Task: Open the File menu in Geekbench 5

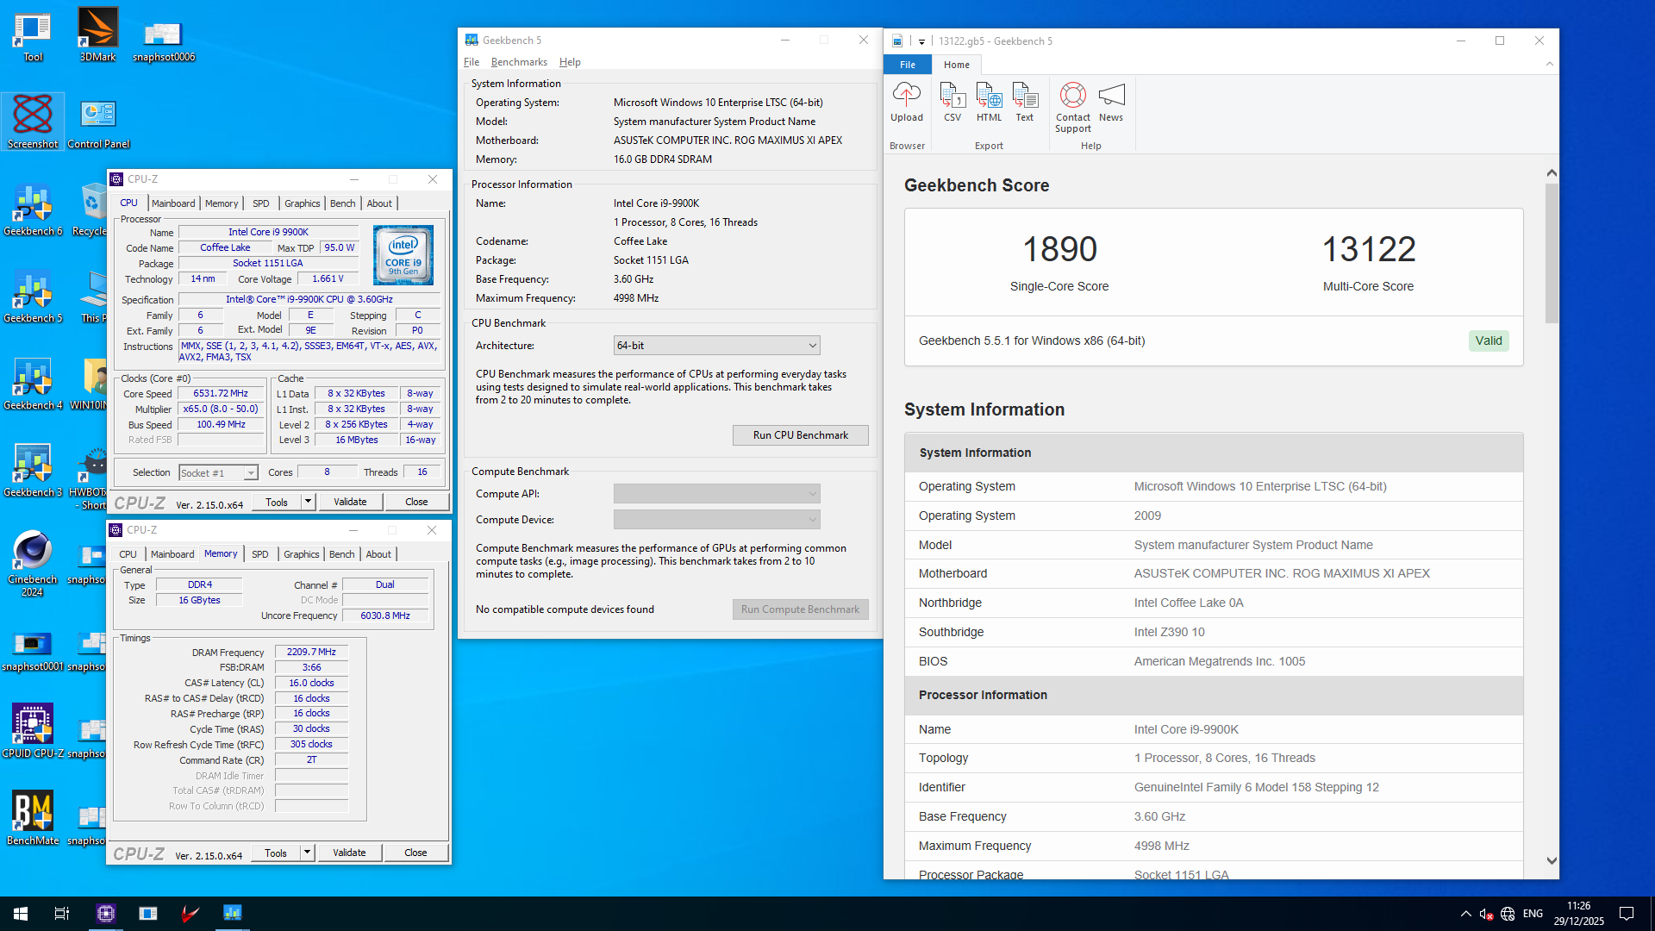Action: click(471, 62)
